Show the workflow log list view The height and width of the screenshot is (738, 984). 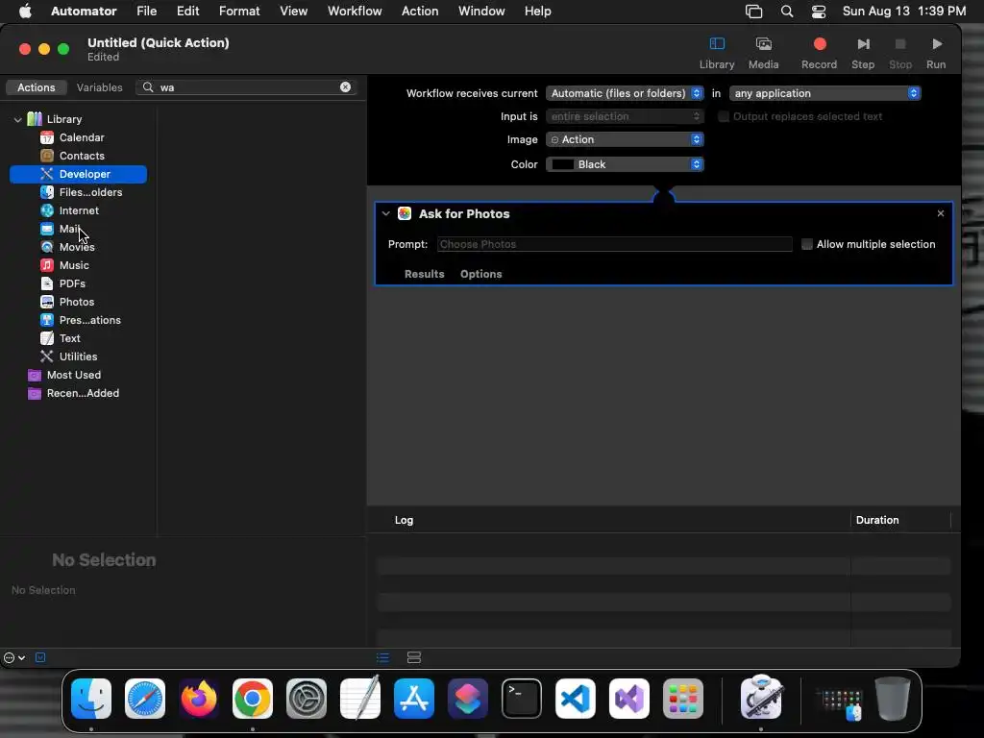382,657
